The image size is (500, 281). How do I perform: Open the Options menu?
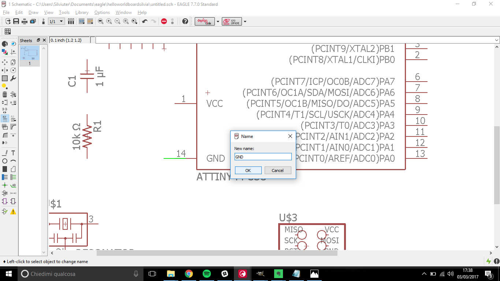102,12
